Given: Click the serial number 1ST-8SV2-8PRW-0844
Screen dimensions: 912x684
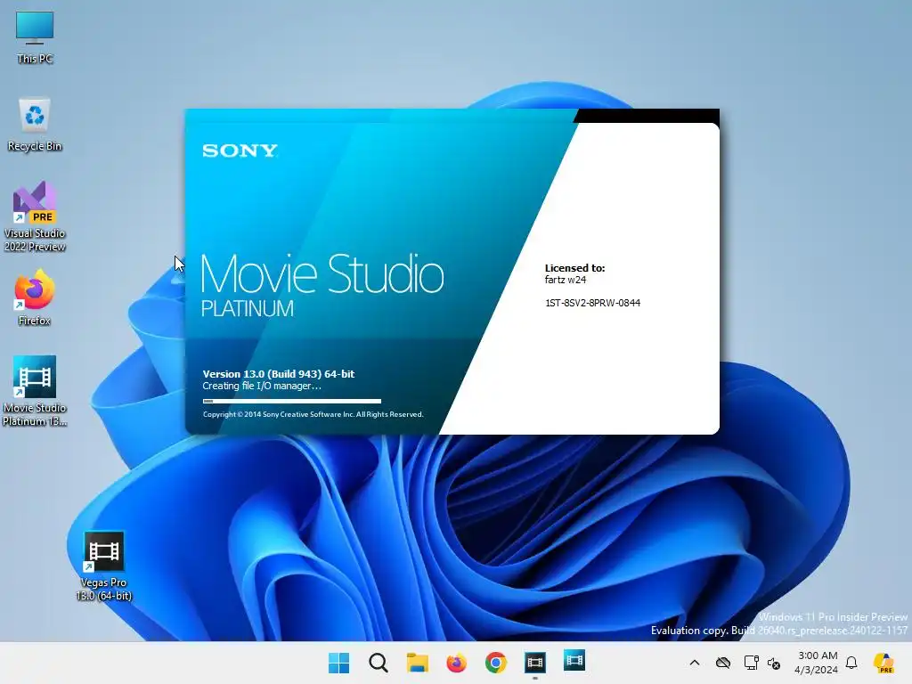Looking at the screenshot, I should click(592, 303).
